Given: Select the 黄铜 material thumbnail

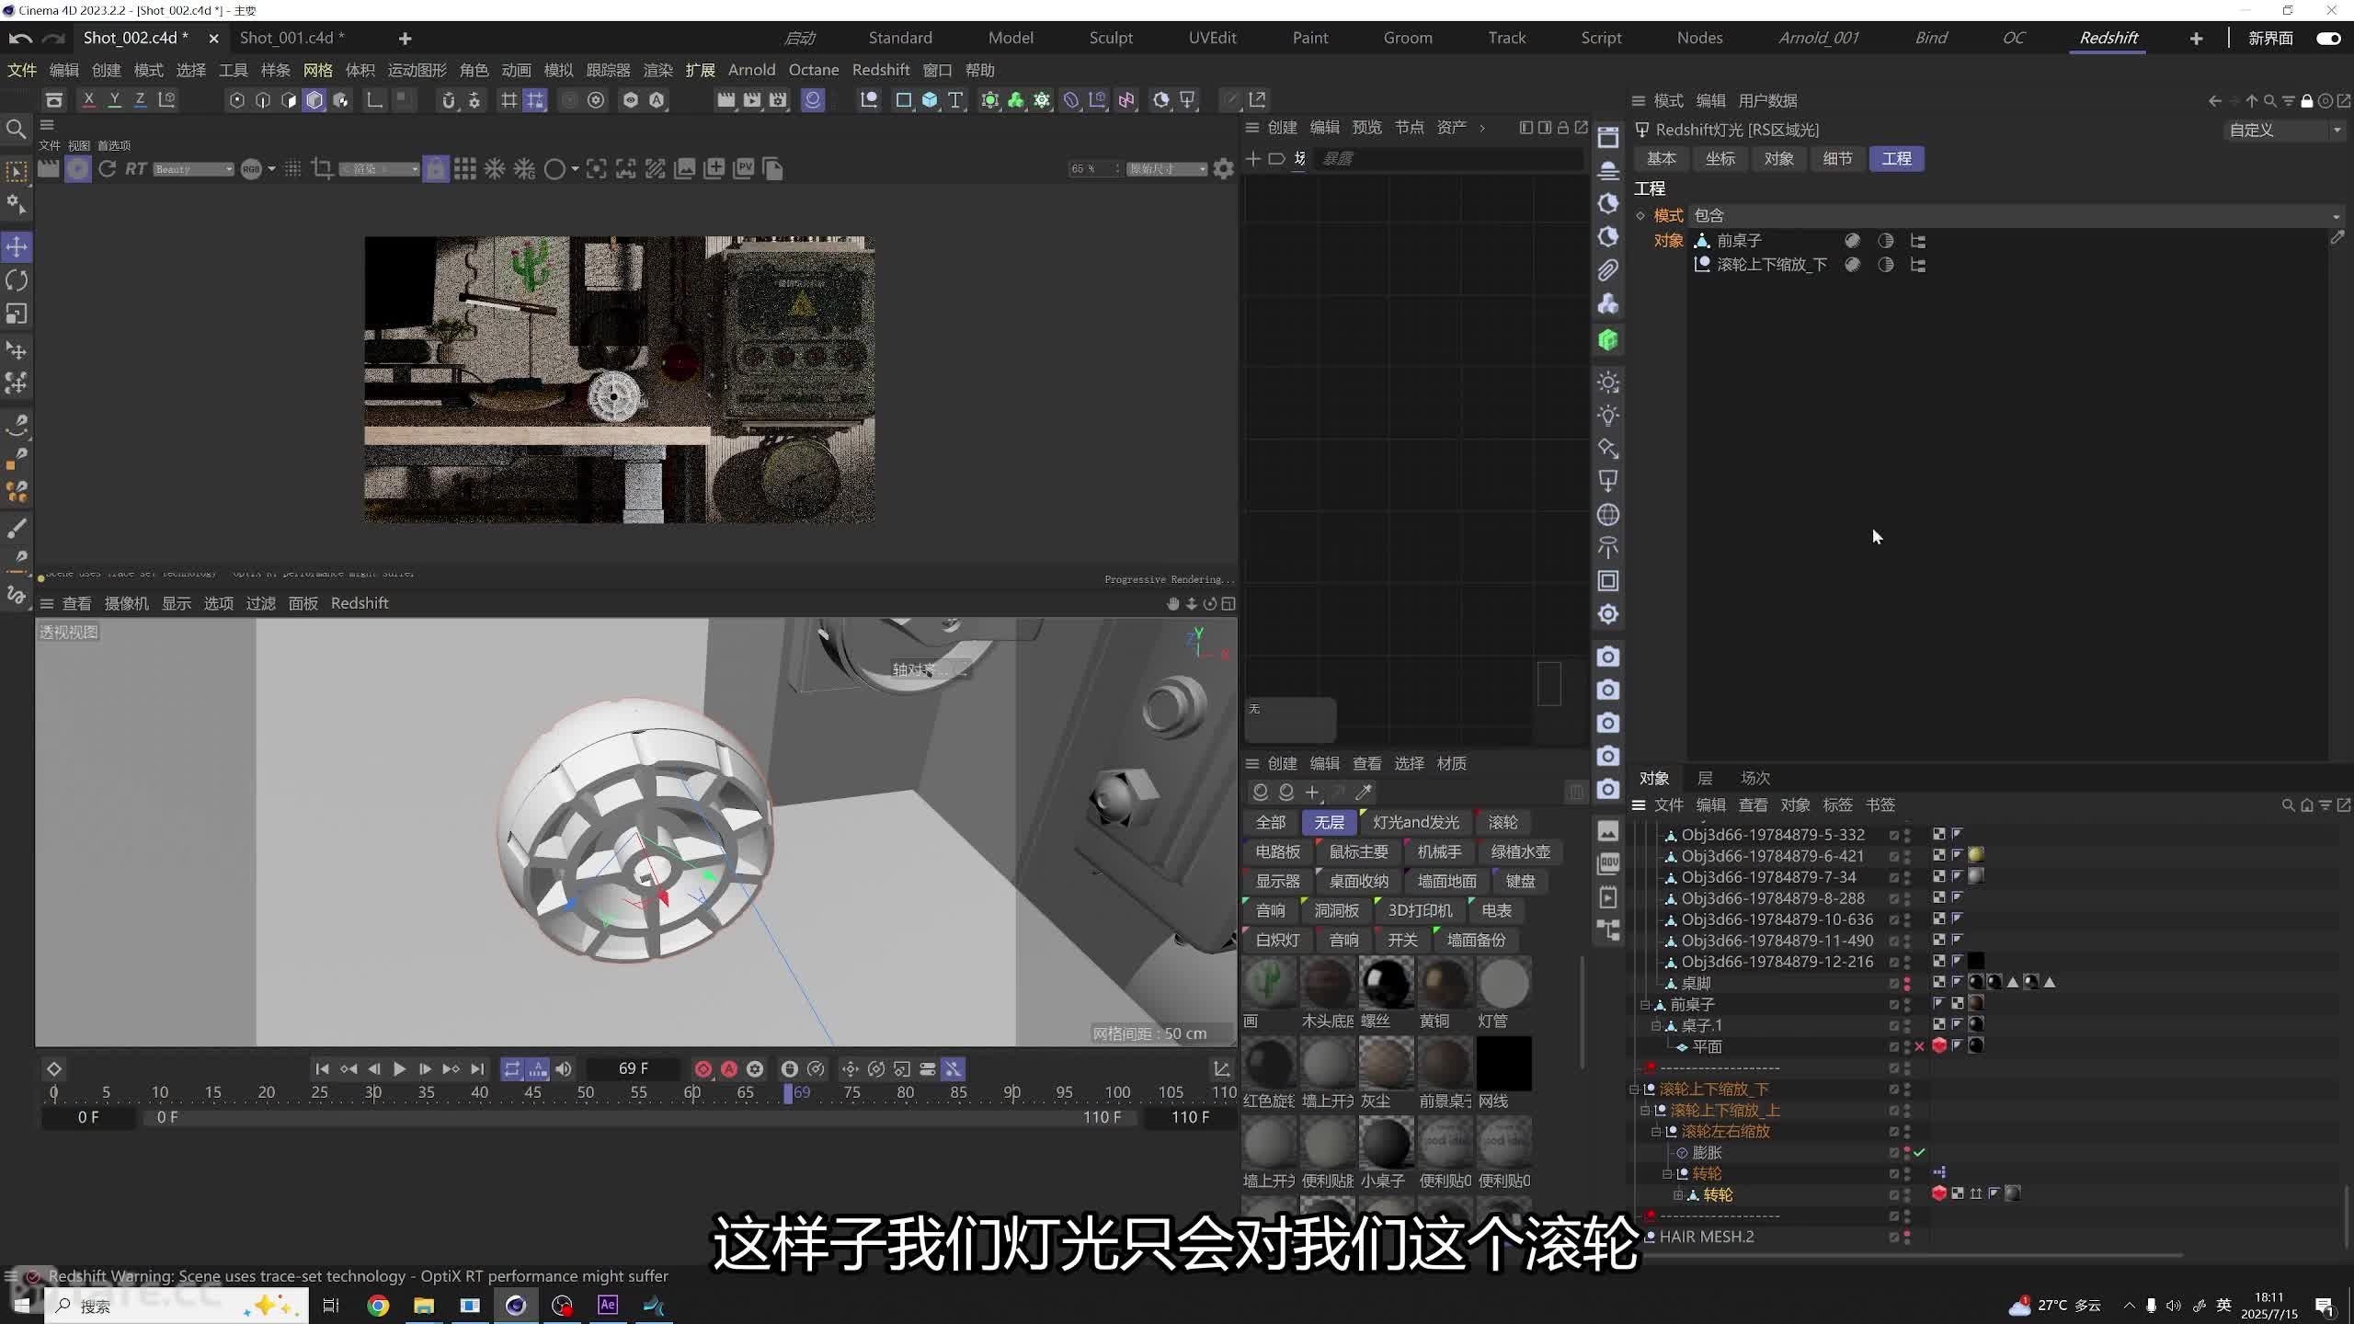Looking at the screenshot, I should (1445, 983).
